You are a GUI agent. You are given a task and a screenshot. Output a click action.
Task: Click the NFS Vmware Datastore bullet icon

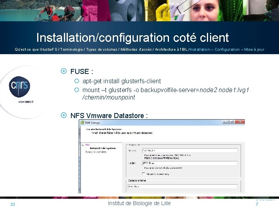[x=64, y=115]
